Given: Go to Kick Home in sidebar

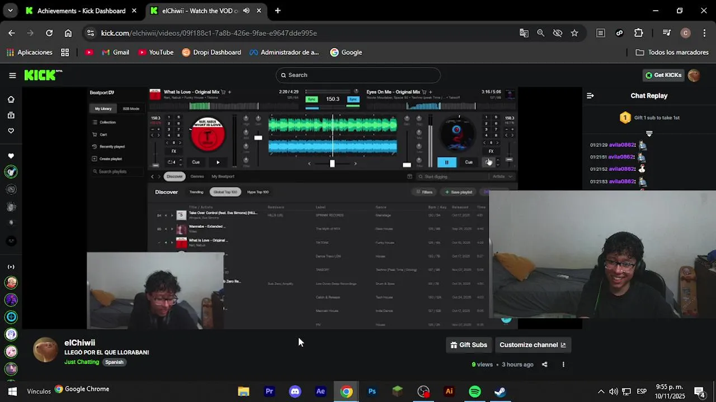Looking at the screenshot, I should (x=11, y=99).
